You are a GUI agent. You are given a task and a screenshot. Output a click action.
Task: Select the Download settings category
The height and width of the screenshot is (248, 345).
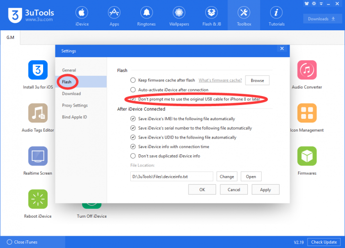[x=81, y=94]
